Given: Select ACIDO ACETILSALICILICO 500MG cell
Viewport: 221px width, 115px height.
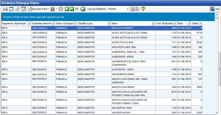Looking at the screenshot, I should (x=133, y=38).
